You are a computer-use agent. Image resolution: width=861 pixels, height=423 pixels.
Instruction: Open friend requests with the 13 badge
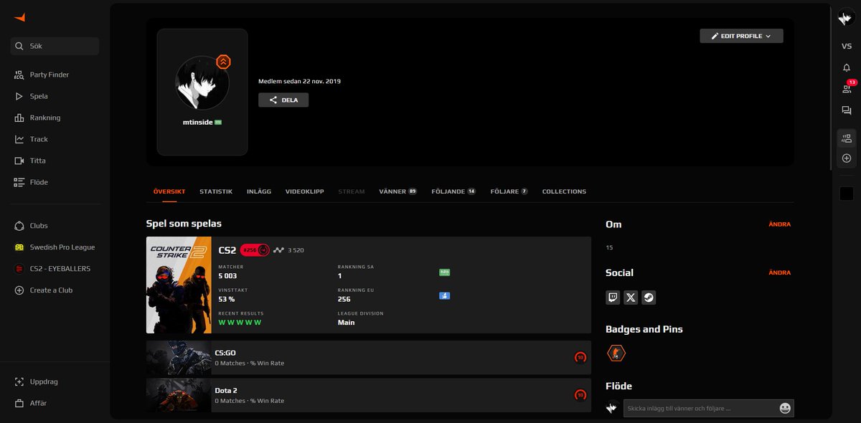click(x=847, y=87)
